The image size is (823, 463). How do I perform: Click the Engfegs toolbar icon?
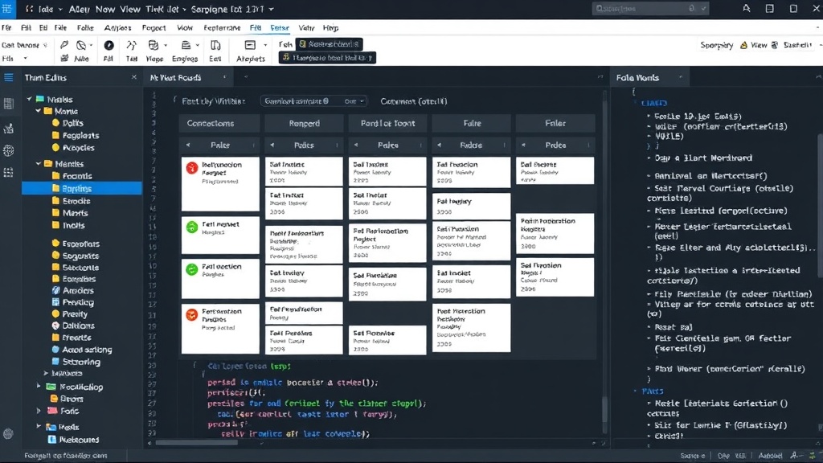[186, 46]
